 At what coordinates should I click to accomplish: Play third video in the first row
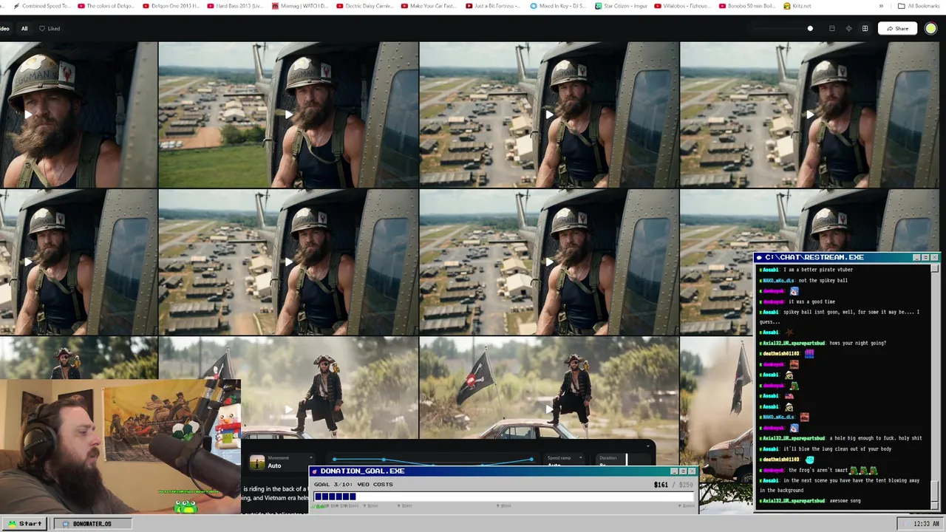click(548, 115)
